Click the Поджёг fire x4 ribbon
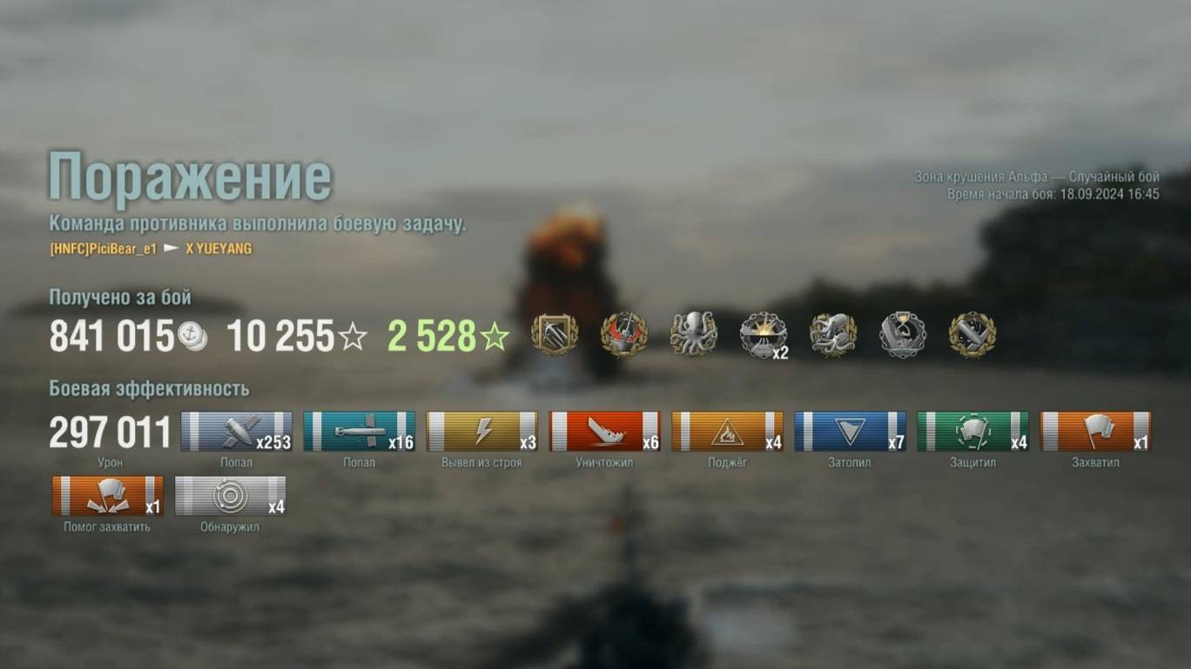The image size is (1191, 669). [x=728, y=432]
